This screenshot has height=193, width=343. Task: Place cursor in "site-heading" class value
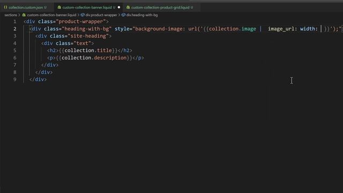click(x=88, y=36)
